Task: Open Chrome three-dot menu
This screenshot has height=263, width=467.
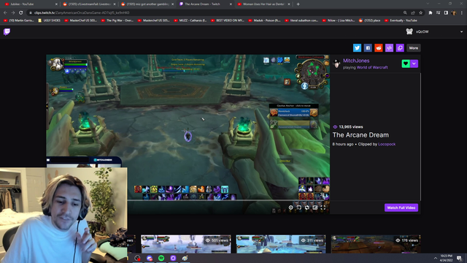Action: [462, 13]
